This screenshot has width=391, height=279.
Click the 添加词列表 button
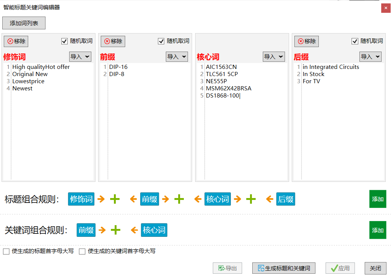24,23
